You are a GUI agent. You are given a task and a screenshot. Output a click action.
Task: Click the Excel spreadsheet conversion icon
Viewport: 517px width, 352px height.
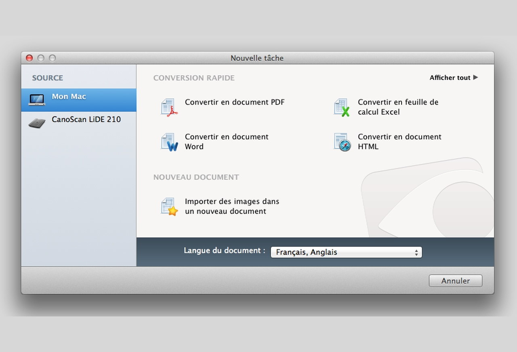(x=342, y=107)
